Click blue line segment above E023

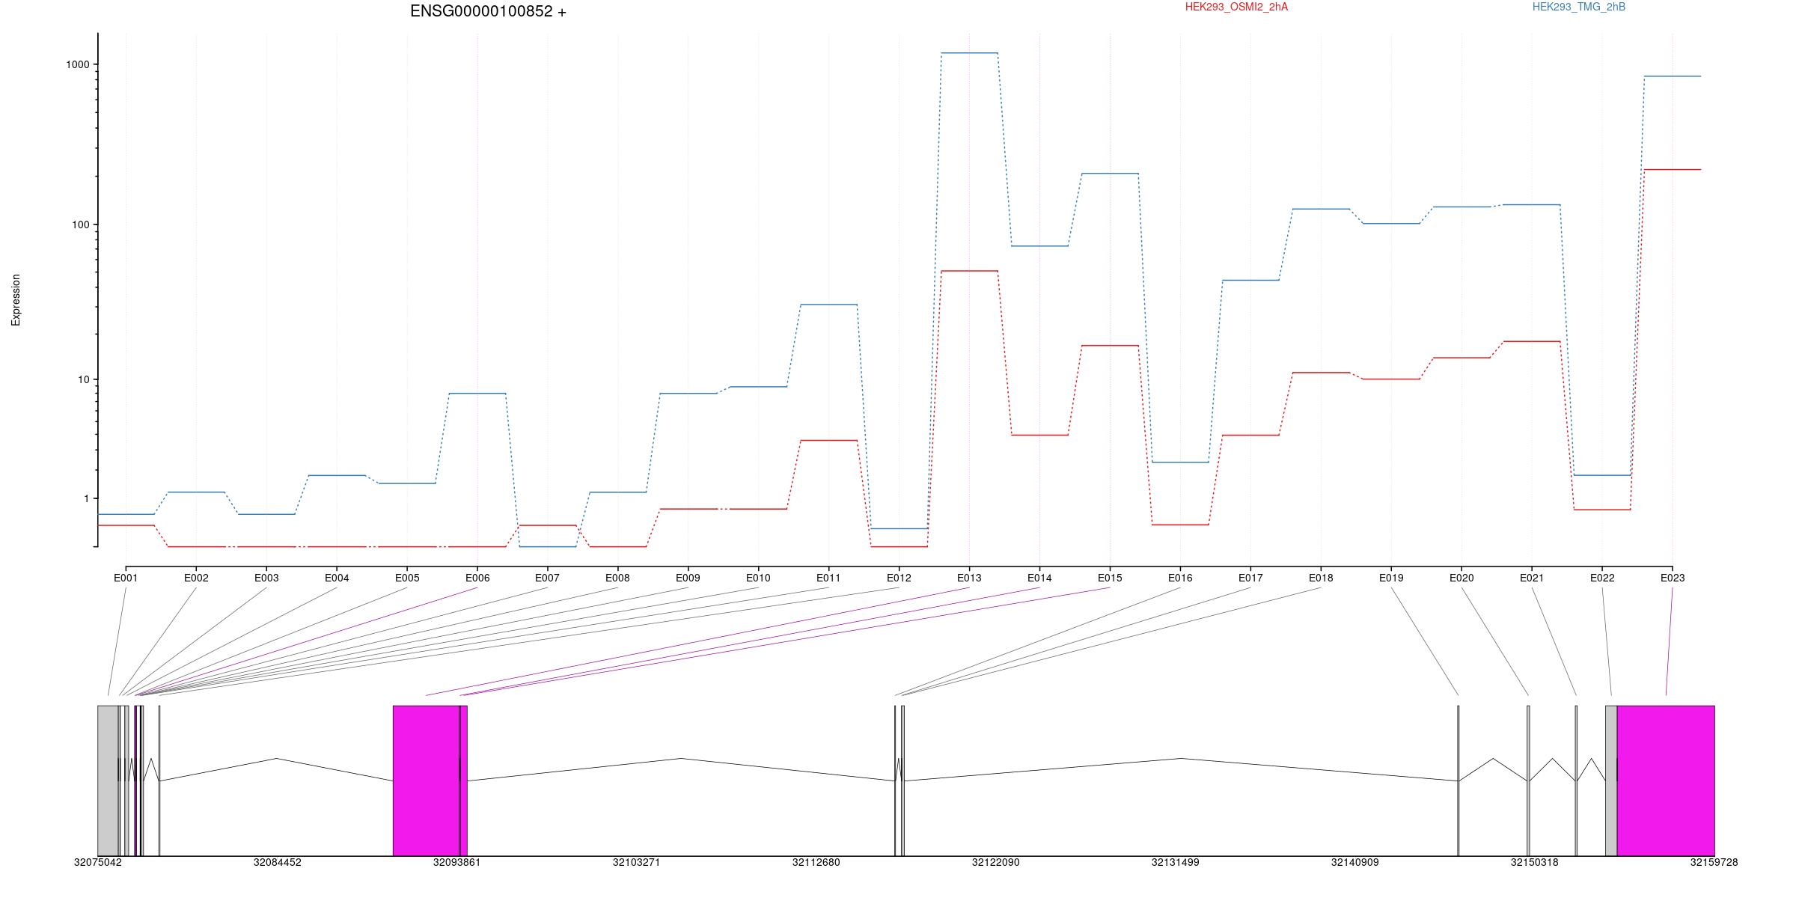point(1673,76)
